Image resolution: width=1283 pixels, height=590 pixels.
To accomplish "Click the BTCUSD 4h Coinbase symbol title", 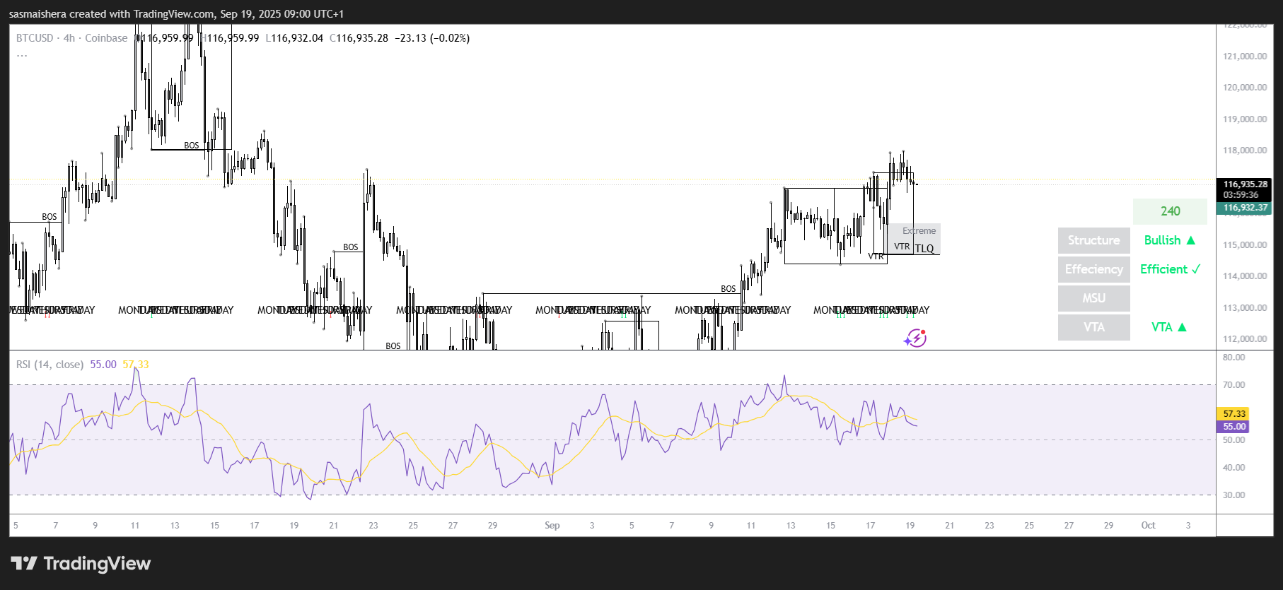I will pyautogui.click(x=72, y=38).
